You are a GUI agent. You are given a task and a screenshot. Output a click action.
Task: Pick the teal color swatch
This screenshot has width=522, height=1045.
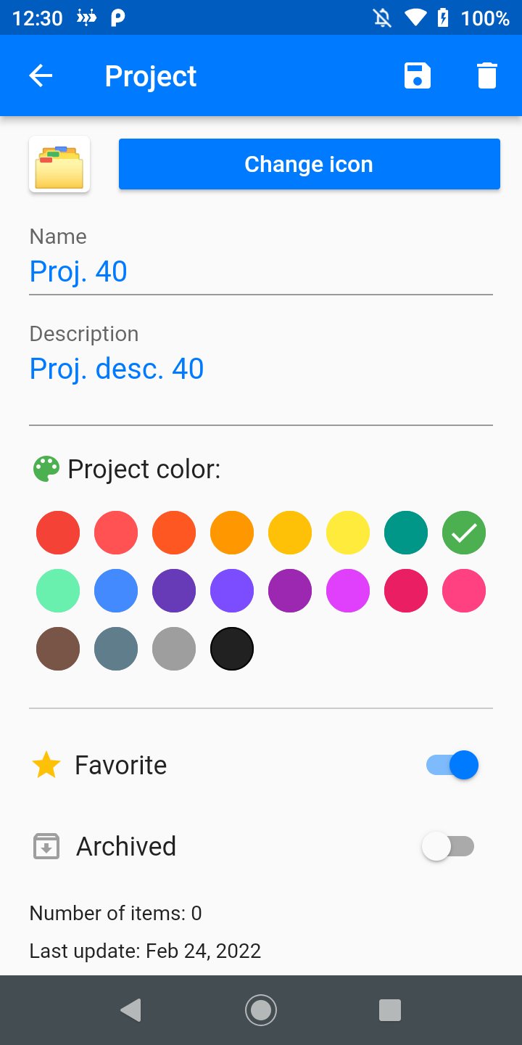click(x=406, y=533)
